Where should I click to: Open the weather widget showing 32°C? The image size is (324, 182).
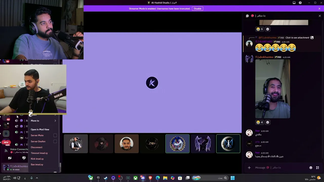click(313, 178)
